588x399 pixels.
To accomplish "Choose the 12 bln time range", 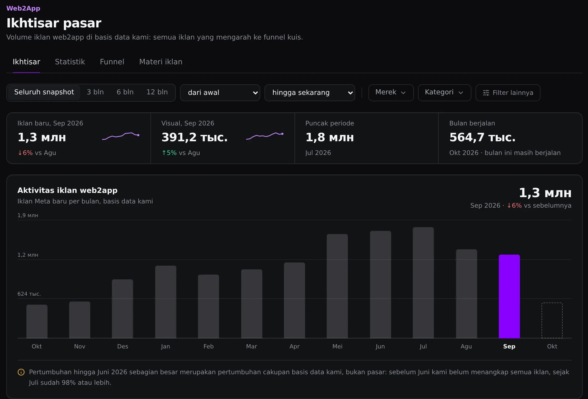I will coord(157,92).
